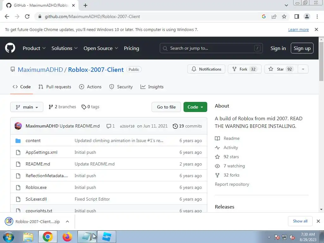Image resolution: width=324 pixels, height=243 pixels.
Task: Open download item options chevron
Action: pos(67,221)
